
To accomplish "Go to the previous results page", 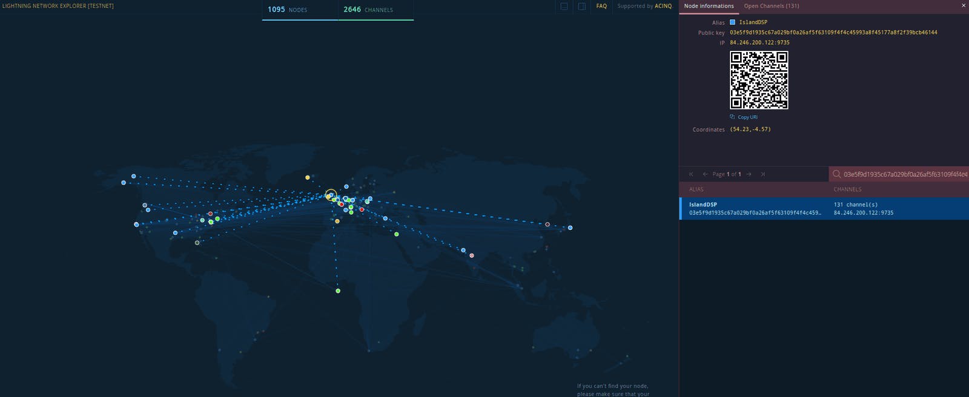I will pos(705,174).
